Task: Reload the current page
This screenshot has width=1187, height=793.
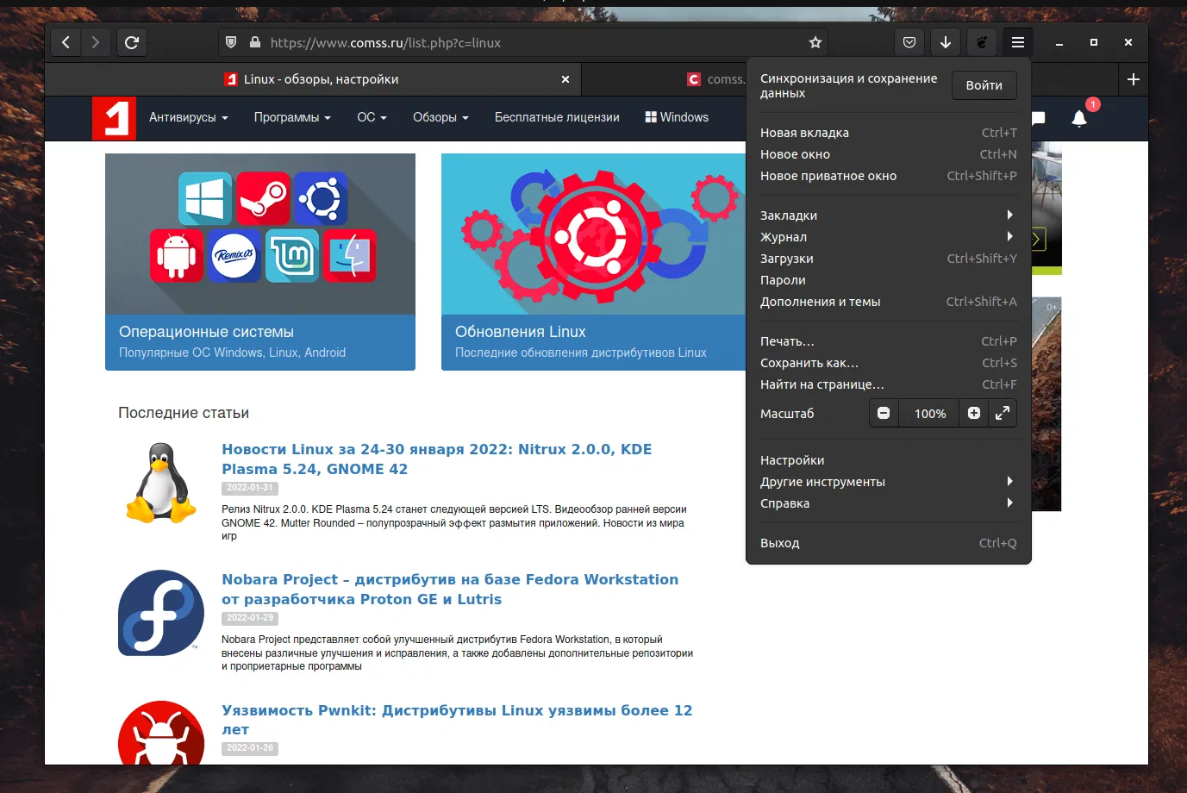Action: pos(132,42)
